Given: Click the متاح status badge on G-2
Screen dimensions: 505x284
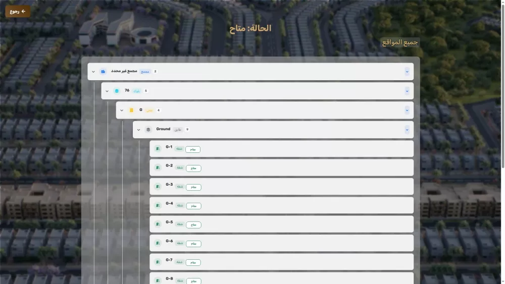Looking at the screenshot, I should point(193,168).
